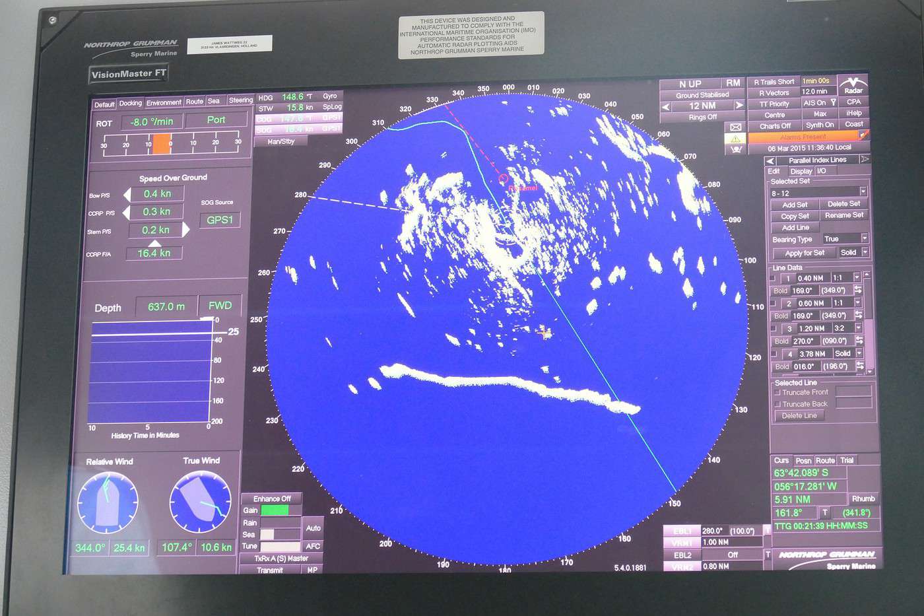Adjust the Sea clutter level bar
Screen dimensions: 924x616
click(x=279, y=534)
